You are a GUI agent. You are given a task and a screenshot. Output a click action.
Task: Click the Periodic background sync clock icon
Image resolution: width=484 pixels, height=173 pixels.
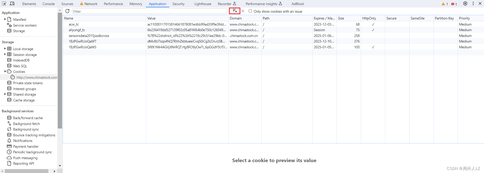9,152
